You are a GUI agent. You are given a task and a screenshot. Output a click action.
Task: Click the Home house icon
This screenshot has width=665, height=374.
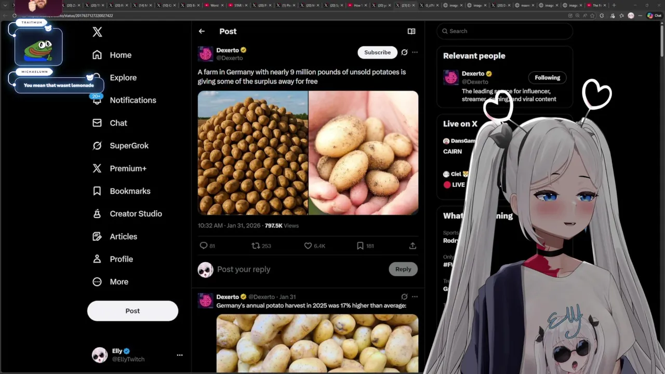pos(97,55)
